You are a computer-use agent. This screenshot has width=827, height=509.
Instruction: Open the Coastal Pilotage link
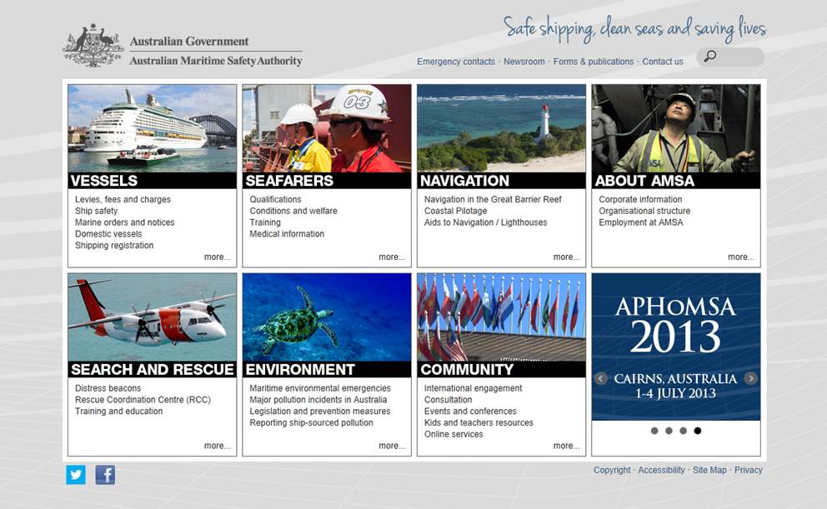tap(456, 211)
